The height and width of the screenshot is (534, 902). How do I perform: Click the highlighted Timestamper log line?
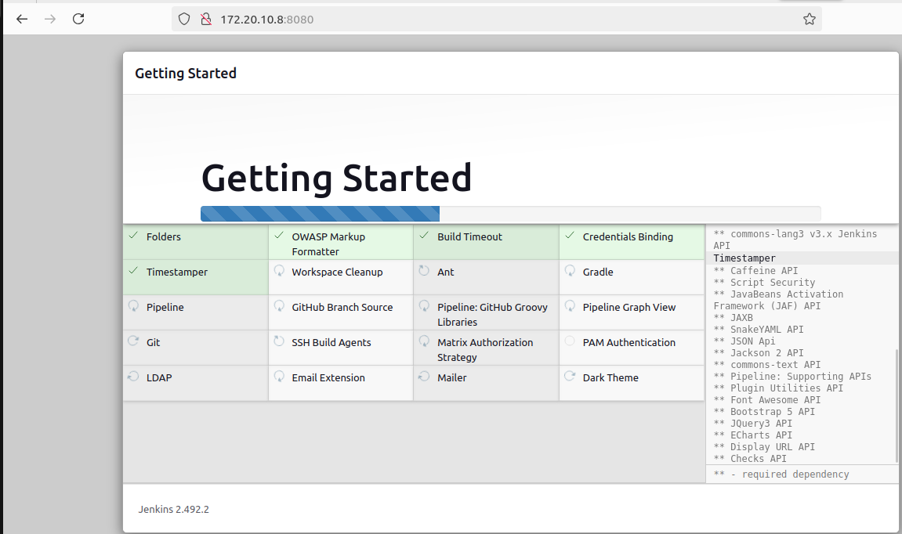point(744,258)
